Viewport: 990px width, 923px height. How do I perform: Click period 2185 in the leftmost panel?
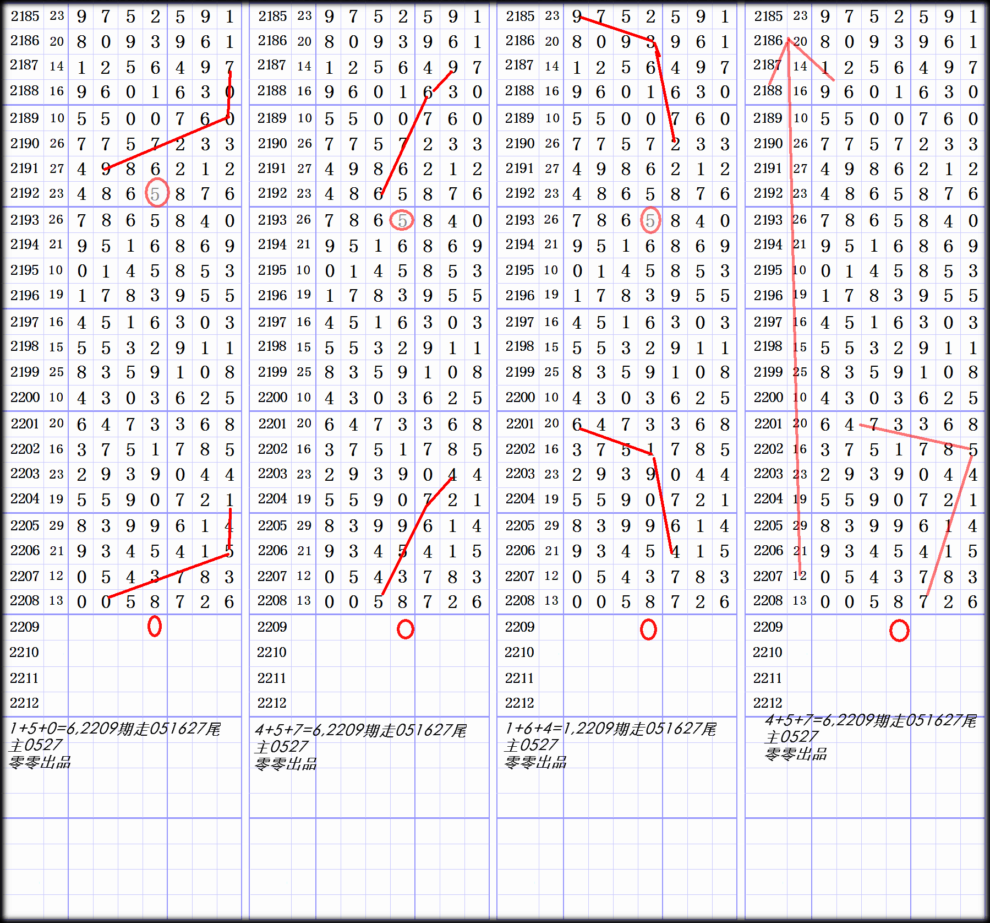(x=25, y=16)
